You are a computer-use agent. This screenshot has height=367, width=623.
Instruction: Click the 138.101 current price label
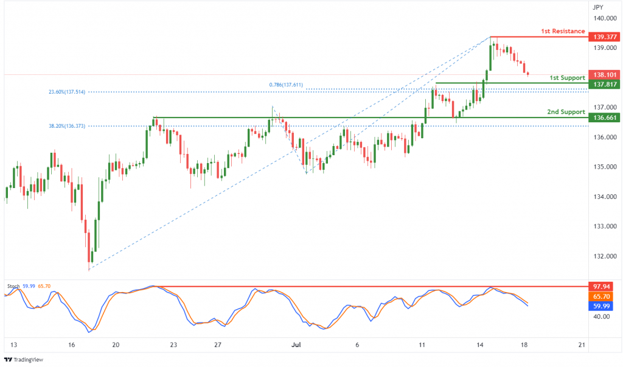(604, 75)
